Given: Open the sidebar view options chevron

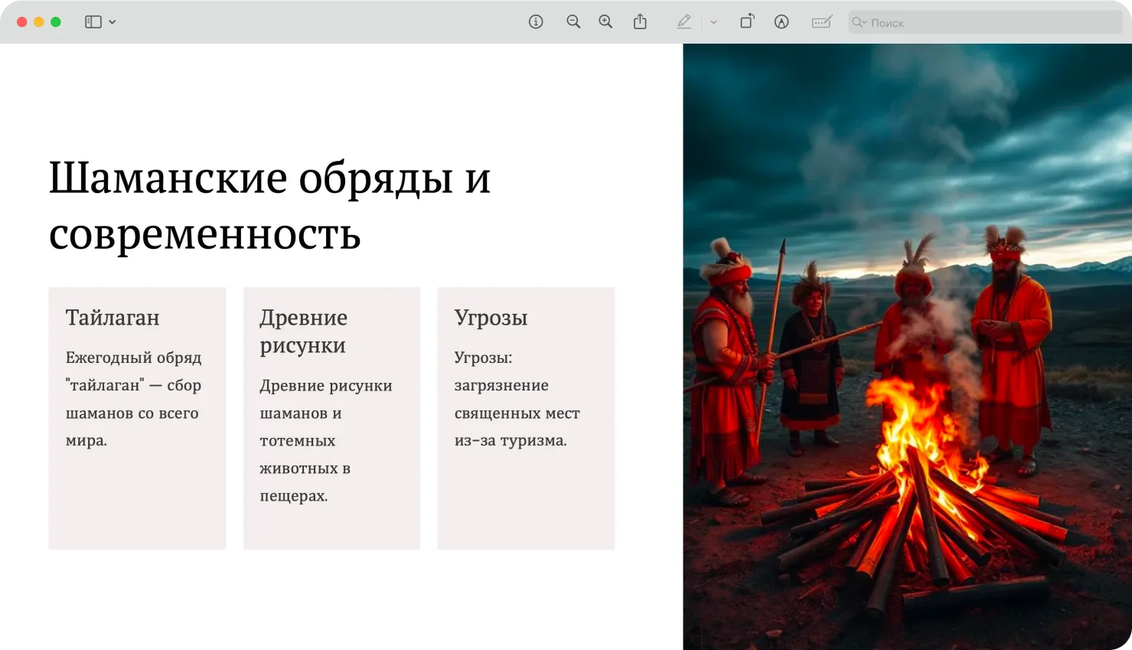Looking at the screenshot, I should [x=113, y=22].
